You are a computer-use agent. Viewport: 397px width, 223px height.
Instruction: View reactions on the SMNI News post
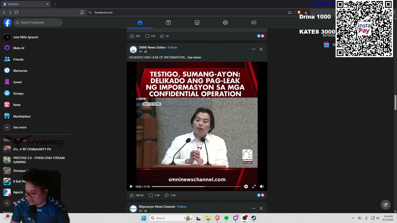261,195
